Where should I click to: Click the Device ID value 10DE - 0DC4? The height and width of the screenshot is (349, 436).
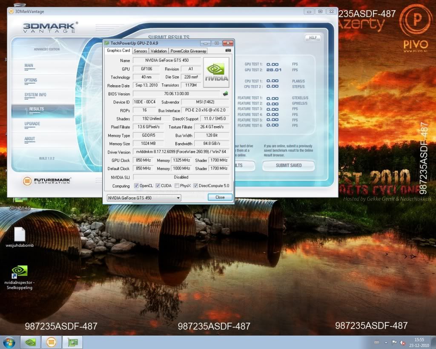[145, 102]
